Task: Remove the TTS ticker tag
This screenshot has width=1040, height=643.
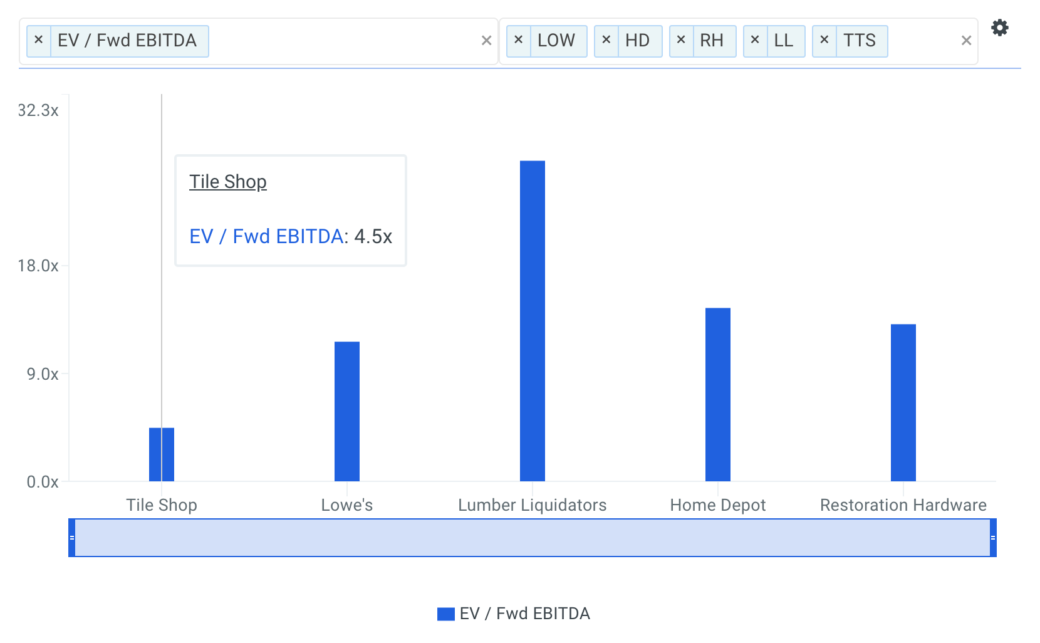Action: 824,41
